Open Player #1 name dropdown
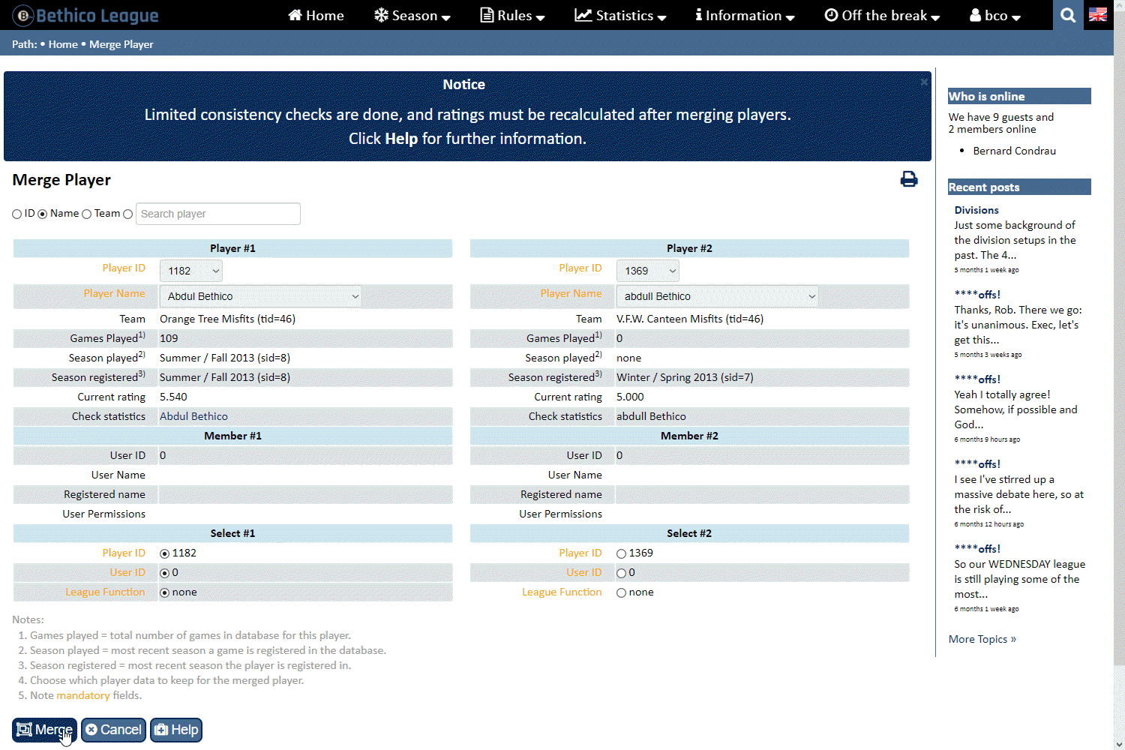 (261, 296)
